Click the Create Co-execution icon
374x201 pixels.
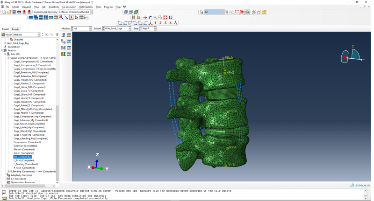[x=64, y=48]
